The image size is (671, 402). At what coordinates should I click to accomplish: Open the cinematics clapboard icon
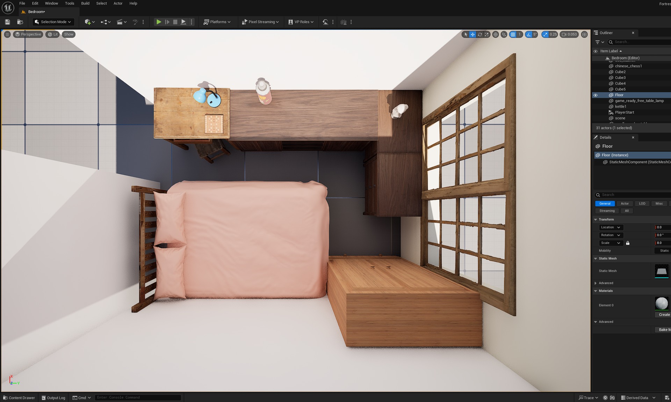tap(121, 22)
